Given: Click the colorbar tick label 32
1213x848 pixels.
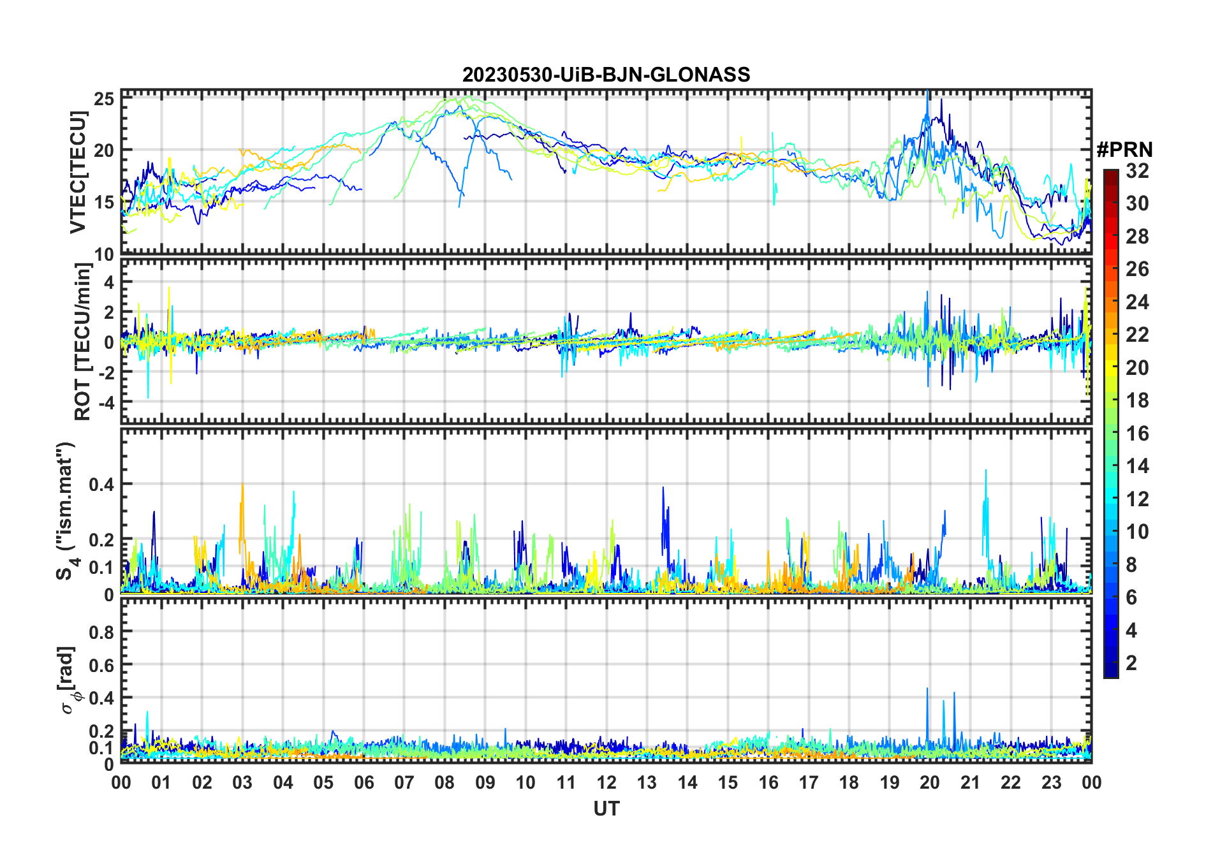Looking at the screenshot, I should coord(1137,171).
